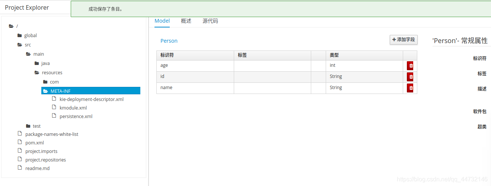Click the 描述 property label
This screenshot has width=491, height=186.
point(482,89)
